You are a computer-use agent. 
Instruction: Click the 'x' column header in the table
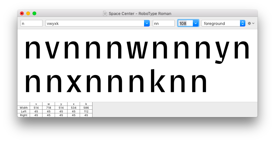(74, 104)
